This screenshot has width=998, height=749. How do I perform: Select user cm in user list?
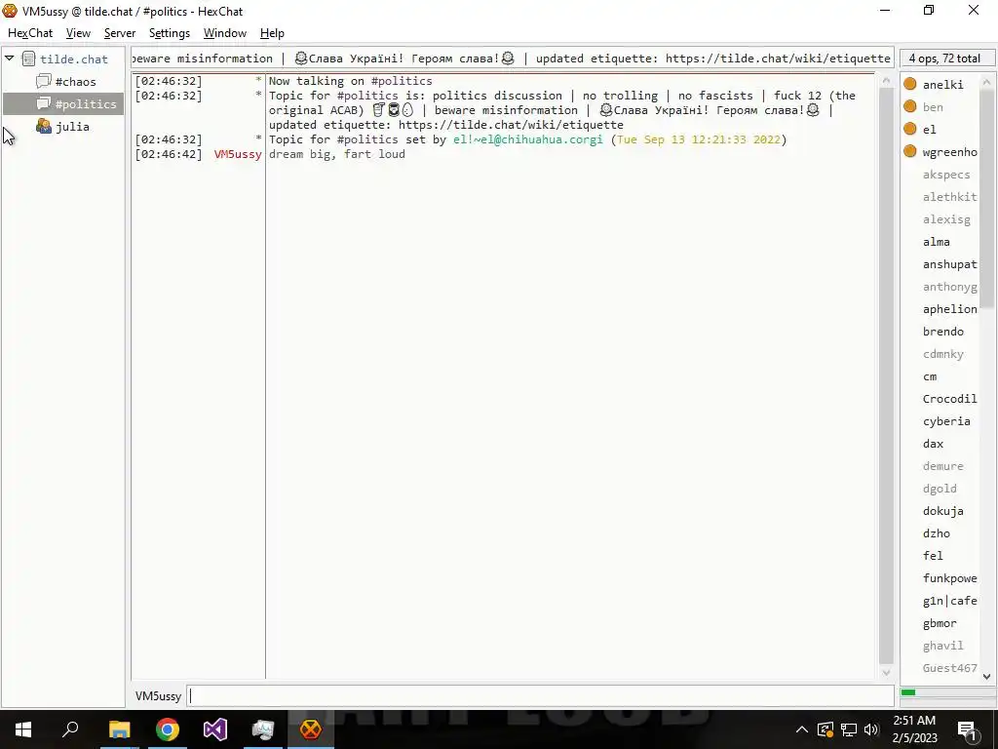pos(930,376)
